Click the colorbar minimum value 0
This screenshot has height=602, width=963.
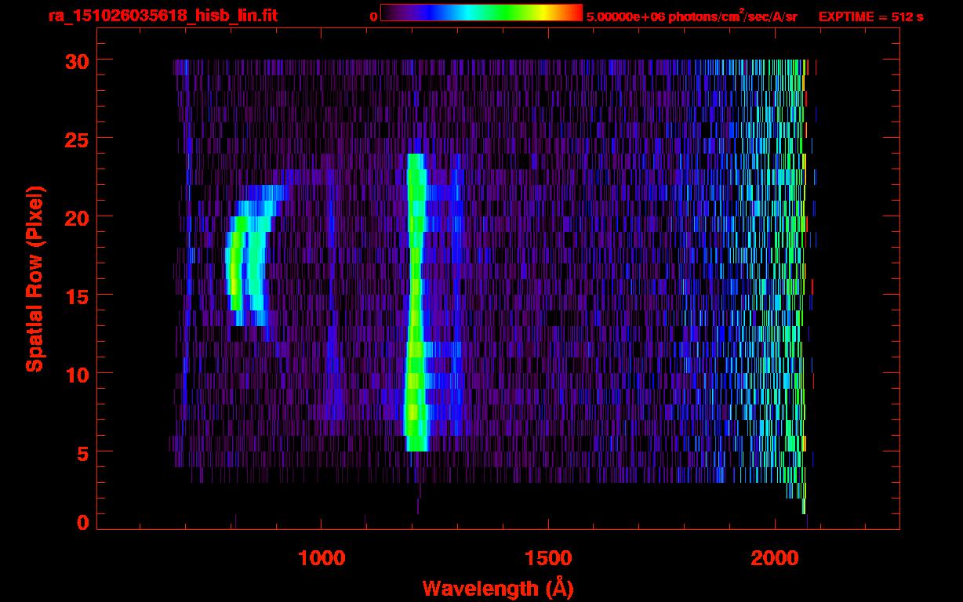[x=373, y=16]
